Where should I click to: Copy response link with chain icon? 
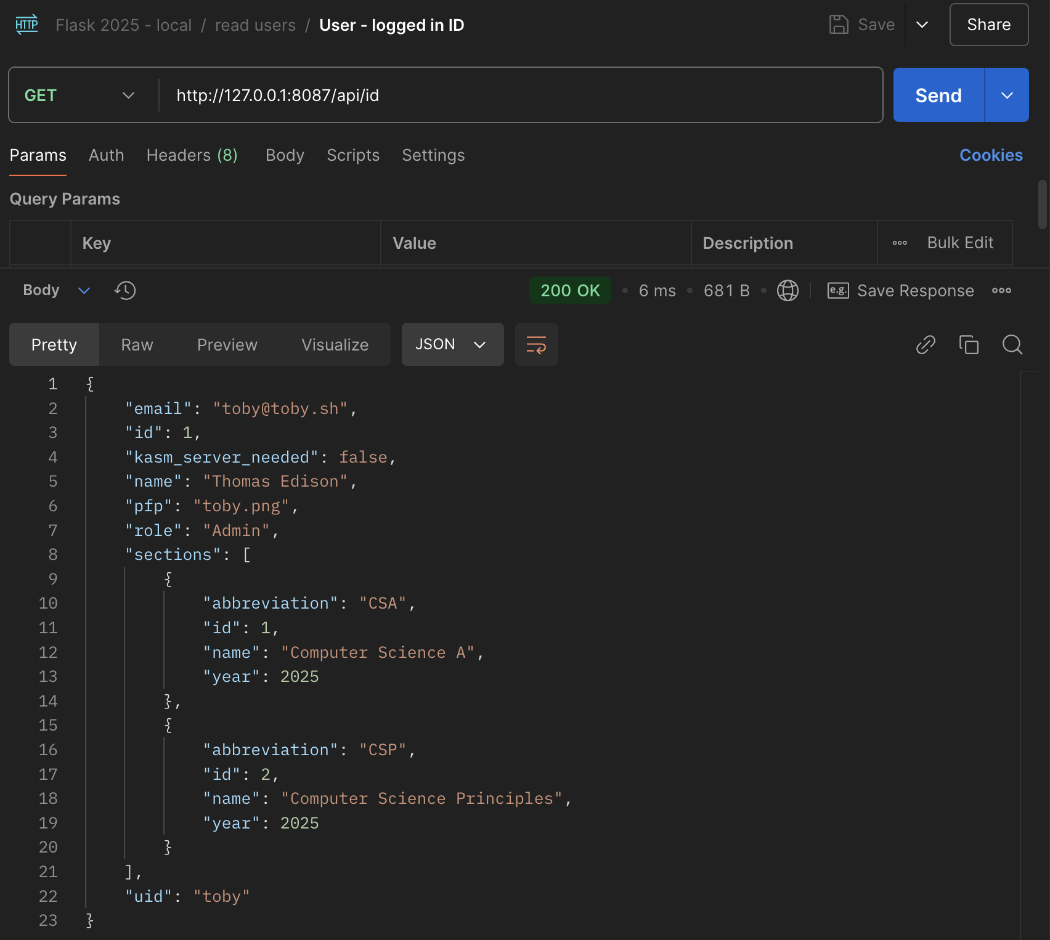pyautogui.click(x=926, y=344)
